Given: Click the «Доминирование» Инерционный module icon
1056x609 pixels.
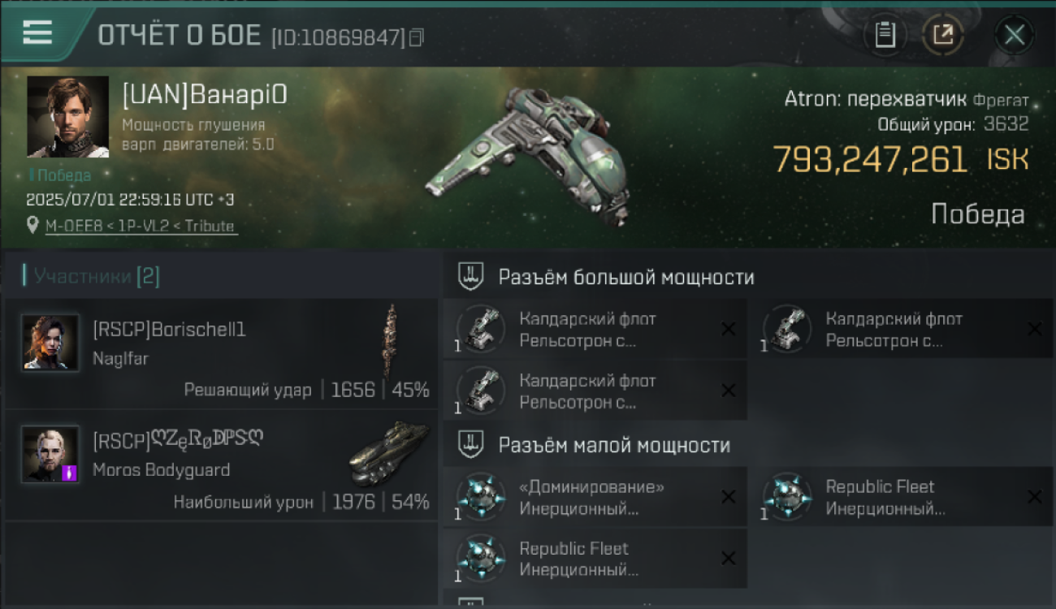Looking at the screenshot, I should click(x=482, y=497).
